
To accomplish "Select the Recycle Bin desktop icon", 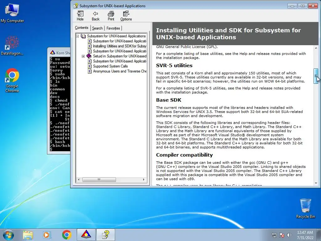I will coord(305,208).
